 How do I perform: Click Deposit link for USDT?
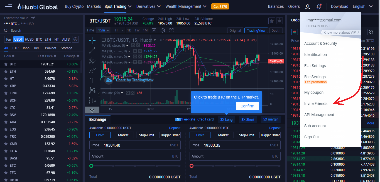pos(175,128)
